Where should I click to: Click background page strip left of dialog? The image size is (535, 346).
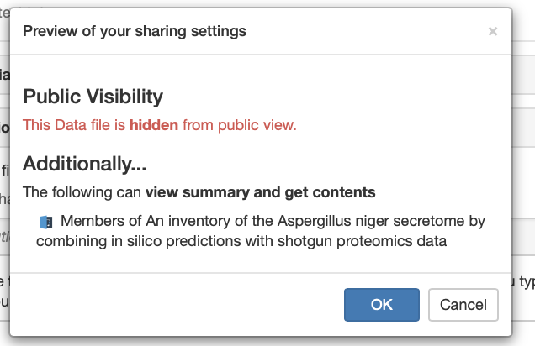click(x=4, y=170)
